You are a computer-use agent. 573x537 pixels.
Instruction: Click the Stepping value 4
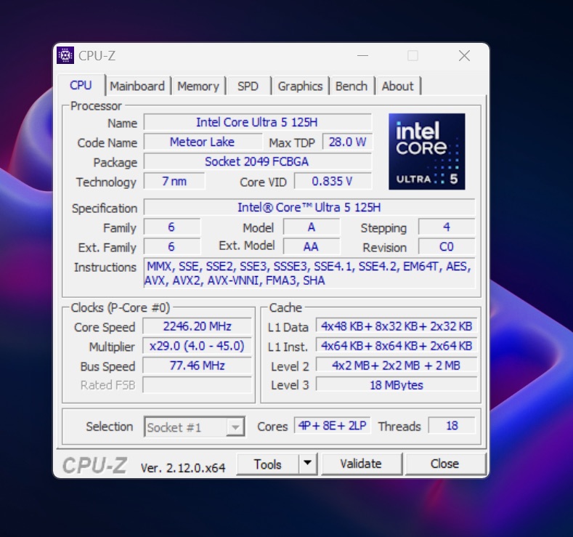tap(447, 227)
